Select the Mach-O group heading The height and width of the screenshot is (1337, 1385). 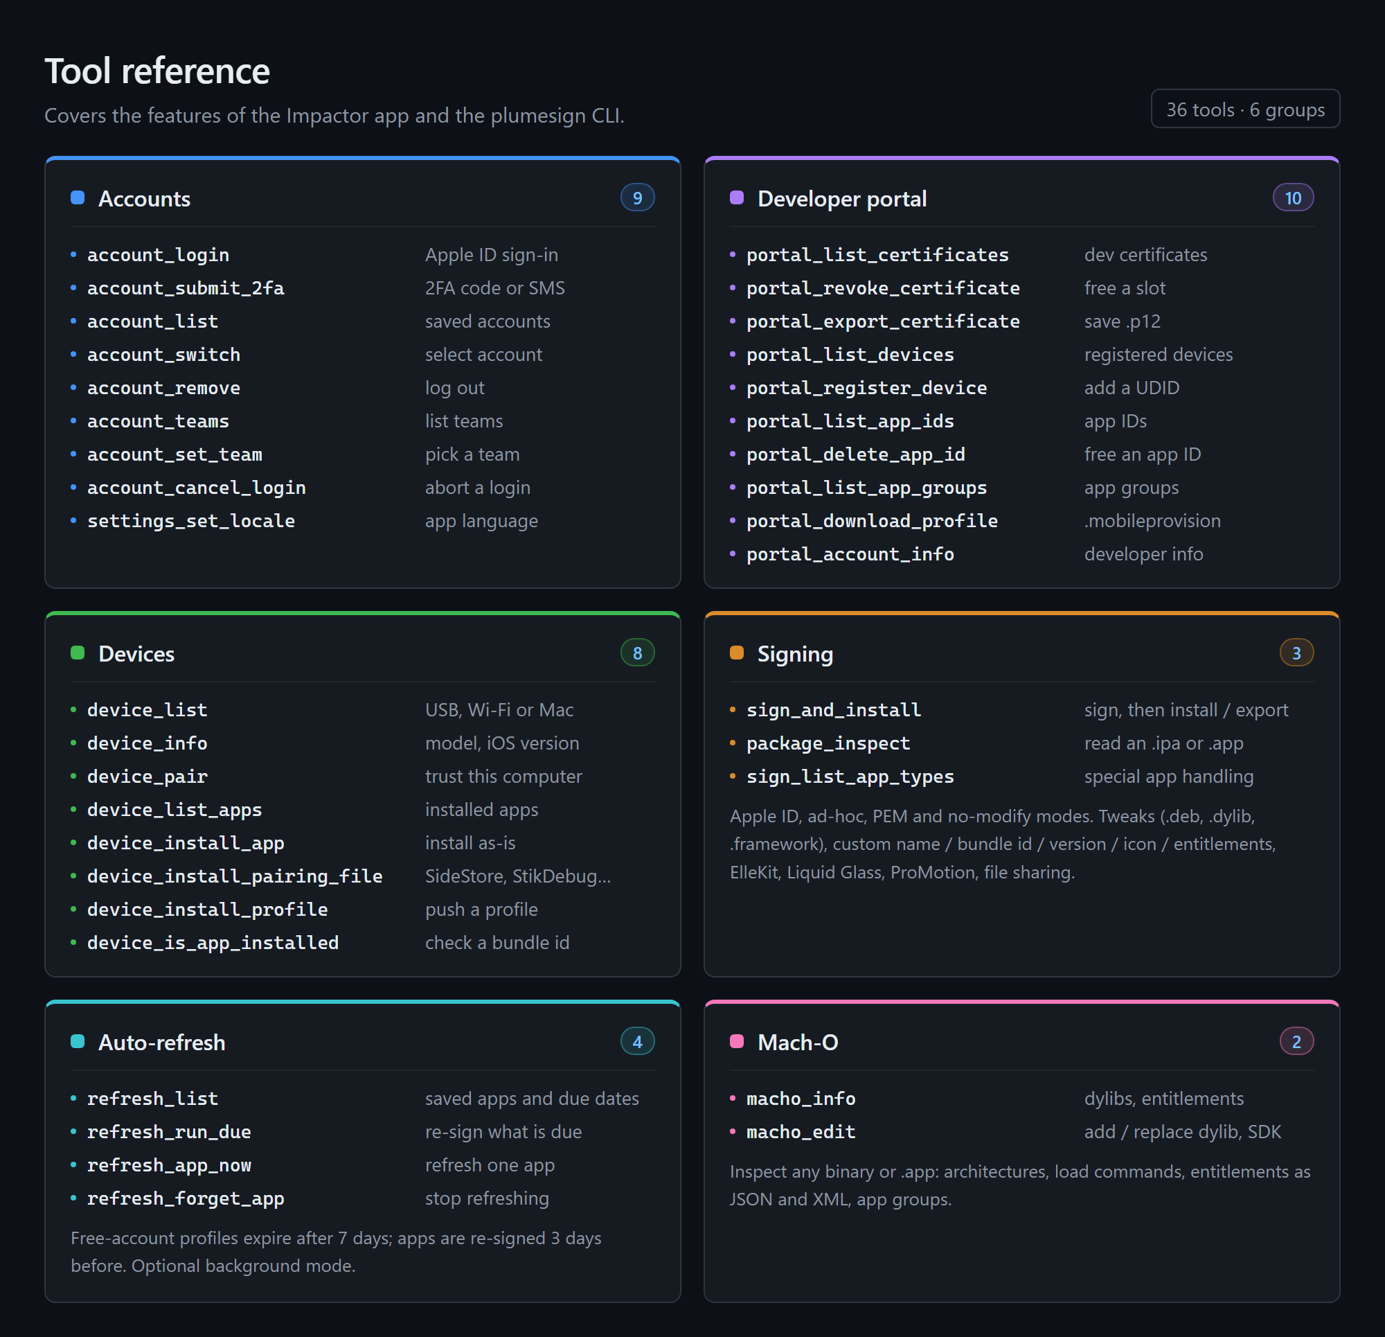click(x=798, y=1043)
